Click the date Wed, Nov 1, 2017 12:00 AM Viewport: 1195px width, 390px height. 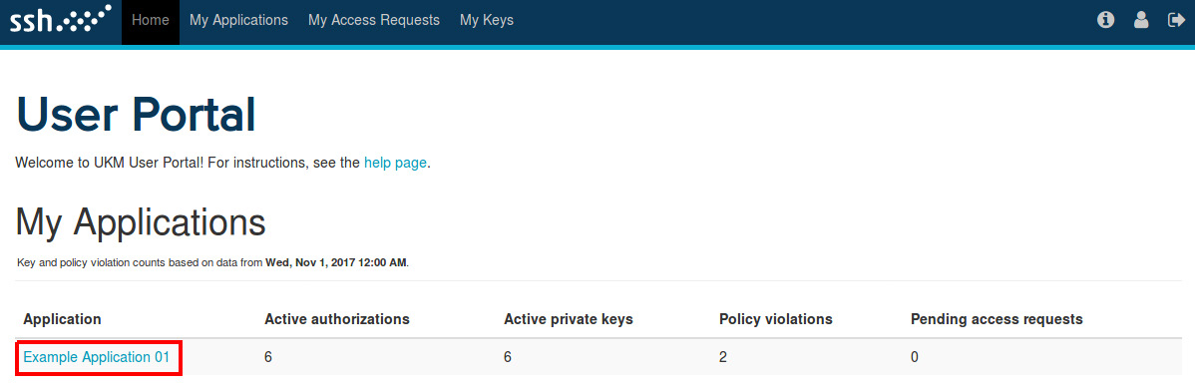click(x=336, y=262)
